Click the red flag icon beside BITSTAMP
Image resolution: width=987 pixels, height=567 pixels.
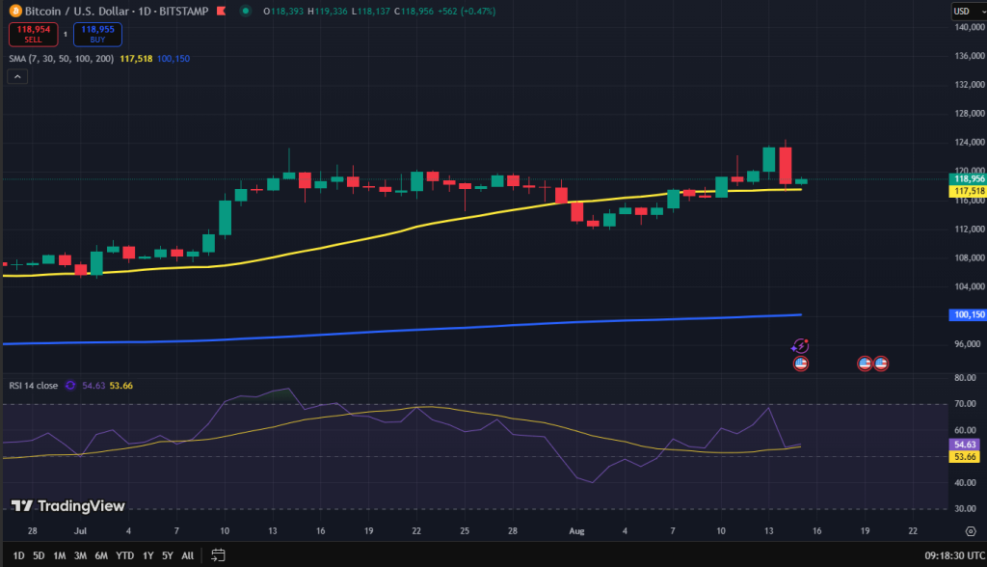[x=221, y=11]
